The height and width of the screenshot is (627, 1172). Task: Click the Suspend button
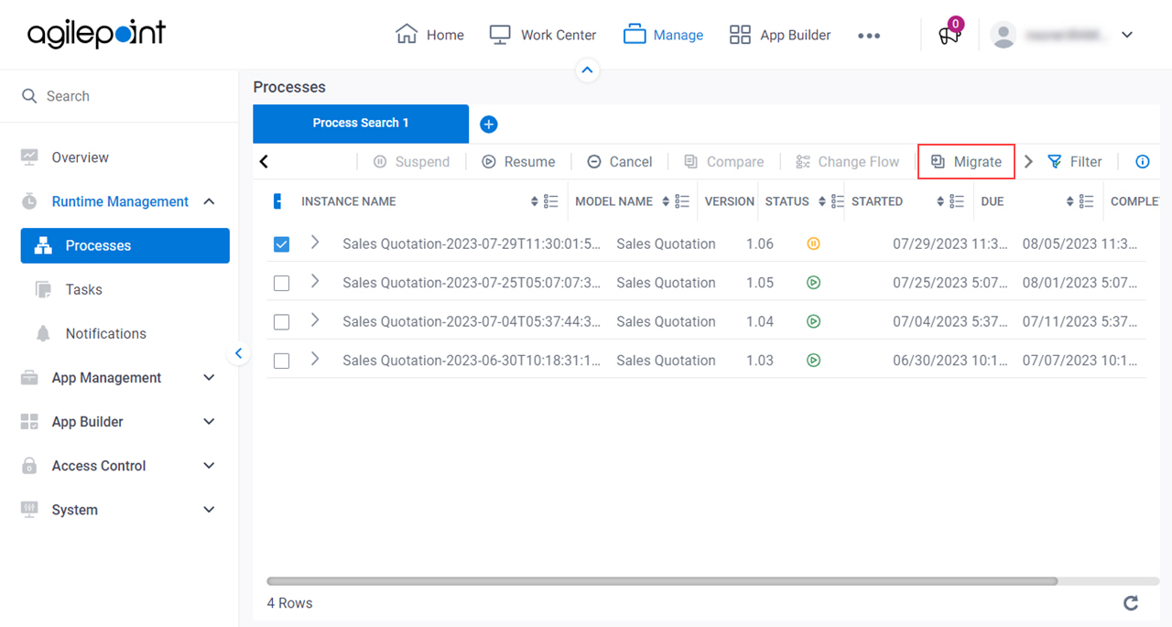point(411,162)
